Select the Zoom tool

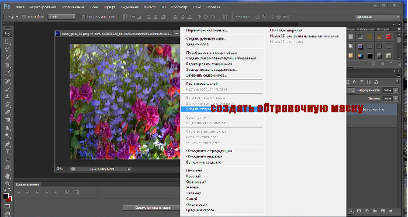[x=7, y=184]
